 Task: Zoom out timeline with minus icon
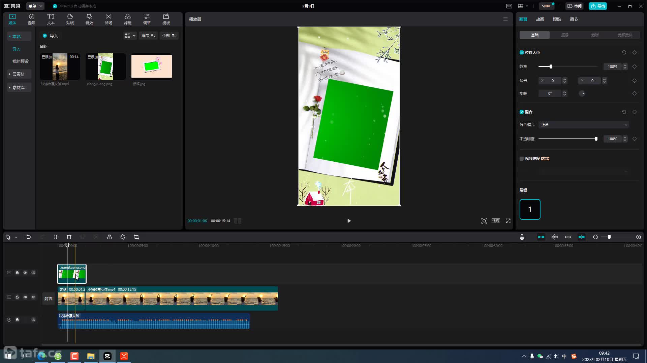(x=595, y=237)
